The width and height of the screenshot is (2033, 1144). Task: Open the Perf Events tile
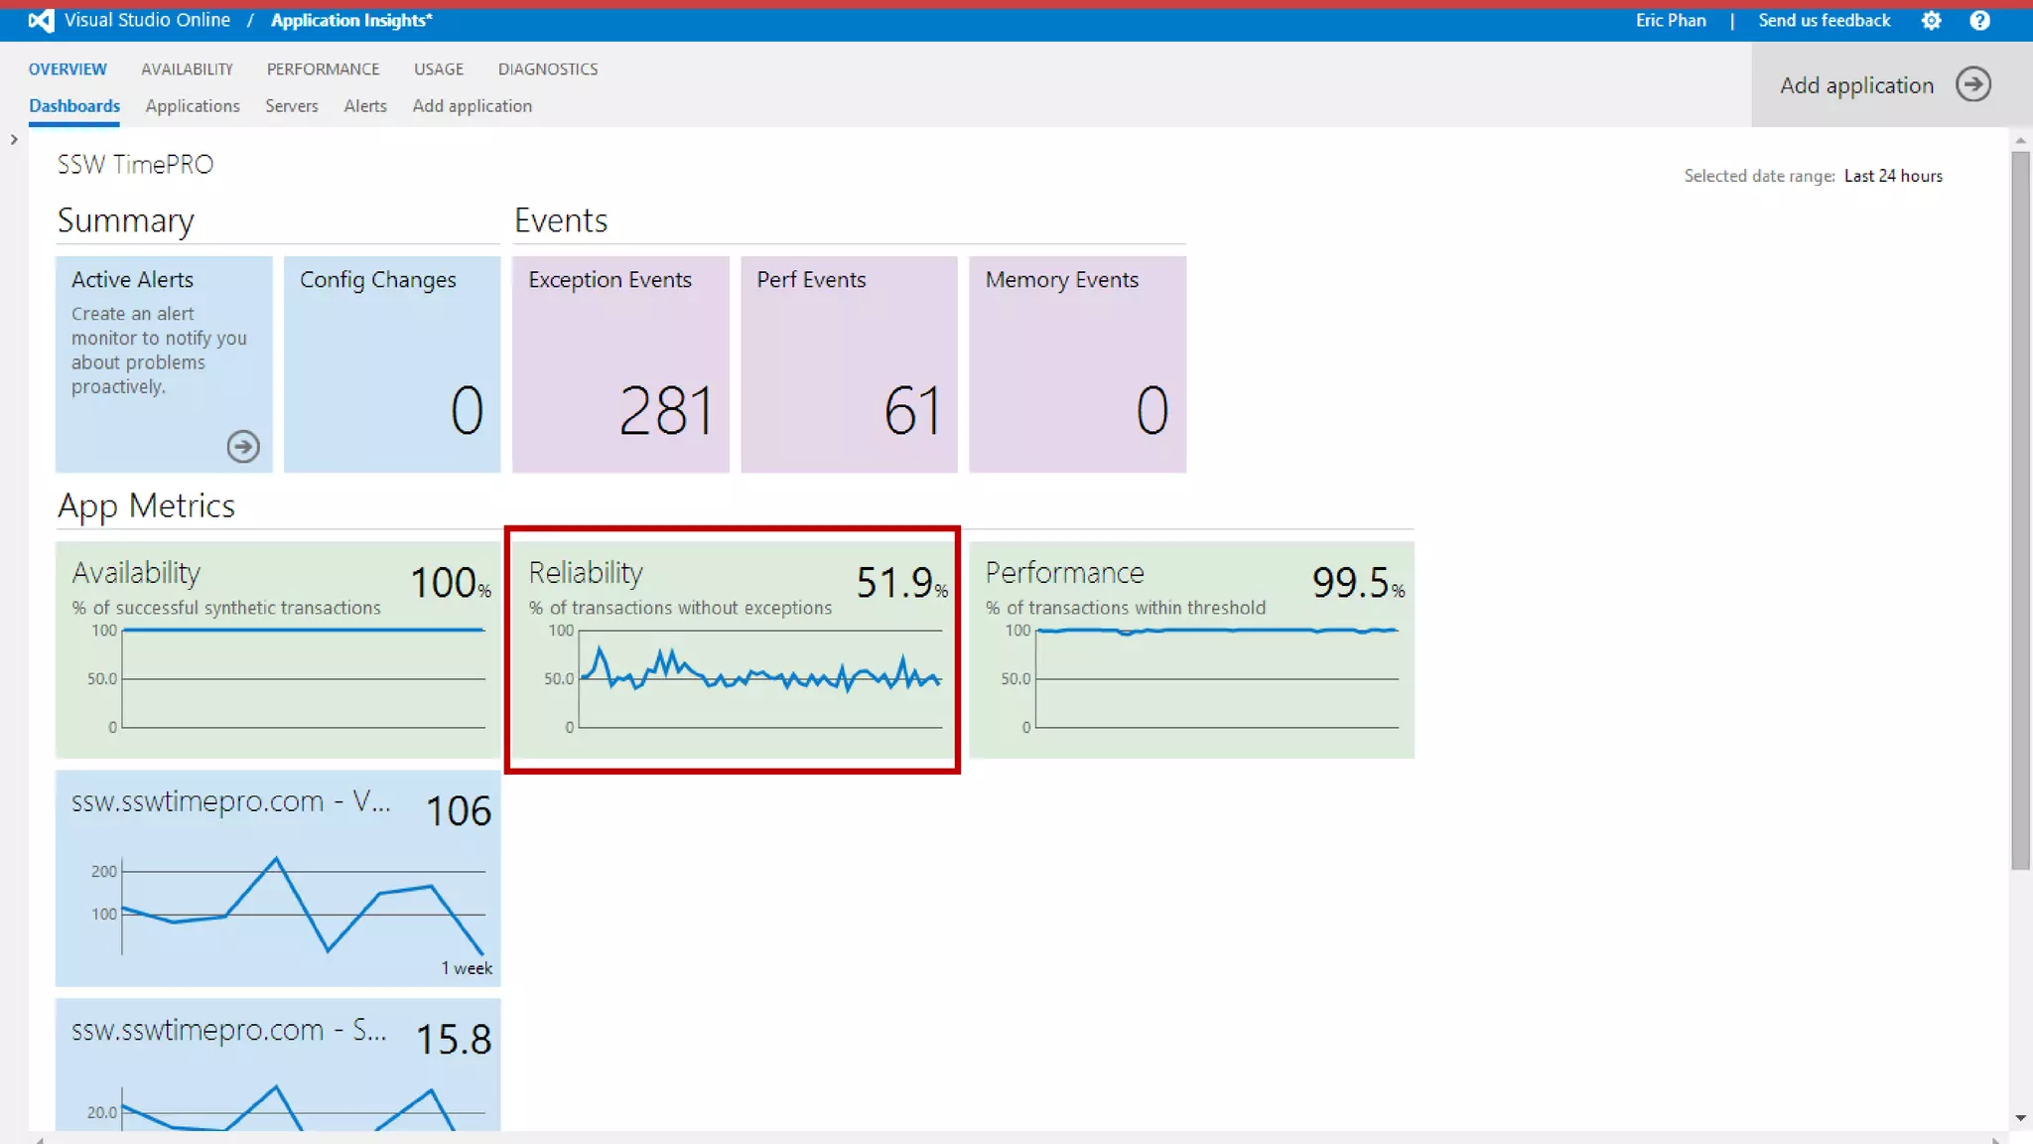pos(849,363)
